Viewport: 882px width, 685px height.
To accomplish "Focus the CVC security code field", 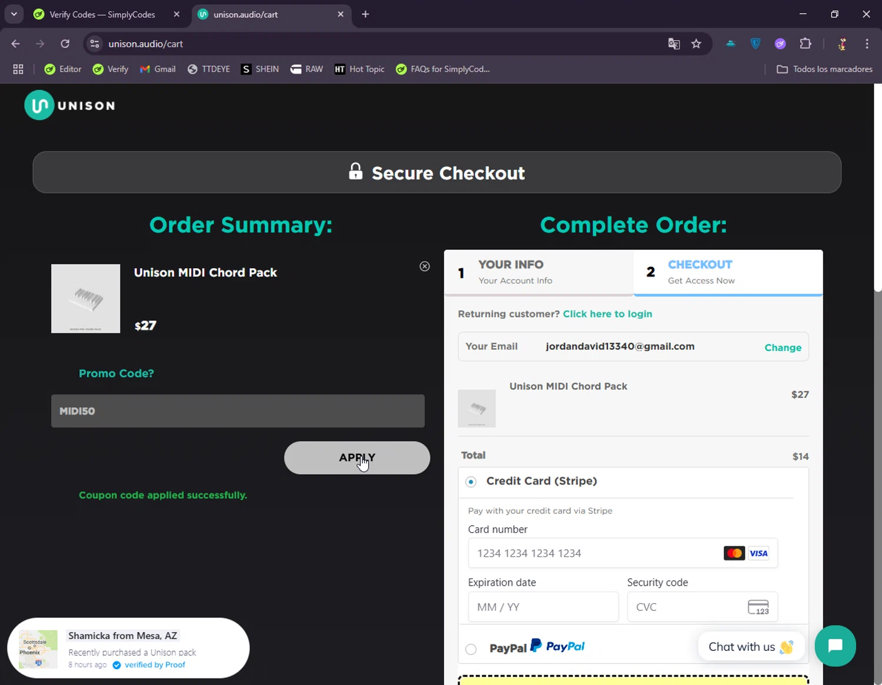I will 702,607.
